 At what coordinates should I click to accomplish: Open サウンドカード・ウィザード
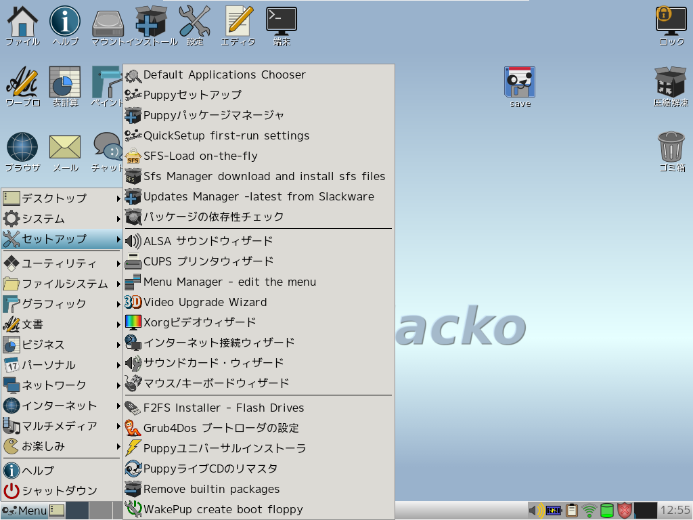pos(259,364)
